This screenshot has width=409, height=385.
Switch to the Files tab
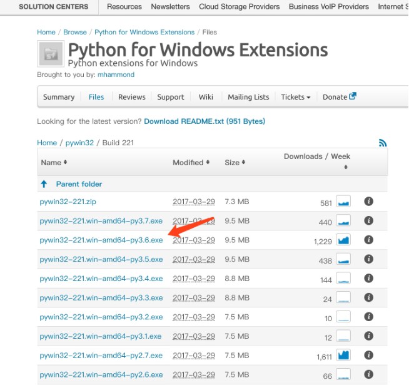point(96,97)
